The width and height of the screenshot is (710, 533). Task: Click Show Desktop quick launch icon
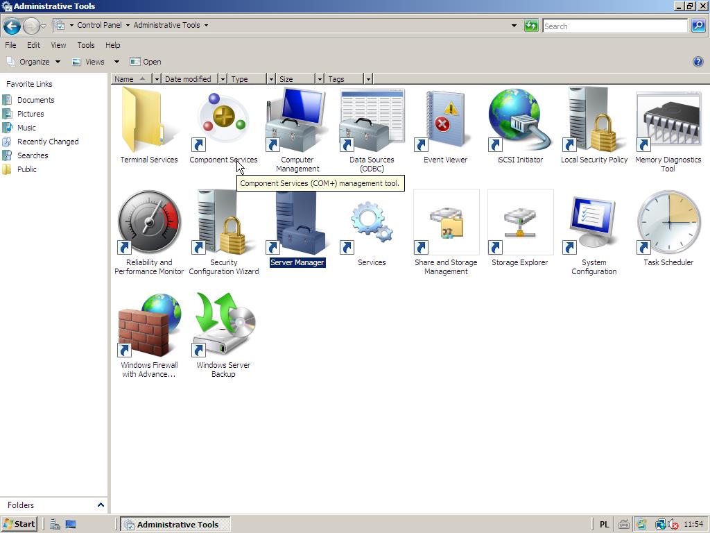pyautogui.click(x=71, y=525)
